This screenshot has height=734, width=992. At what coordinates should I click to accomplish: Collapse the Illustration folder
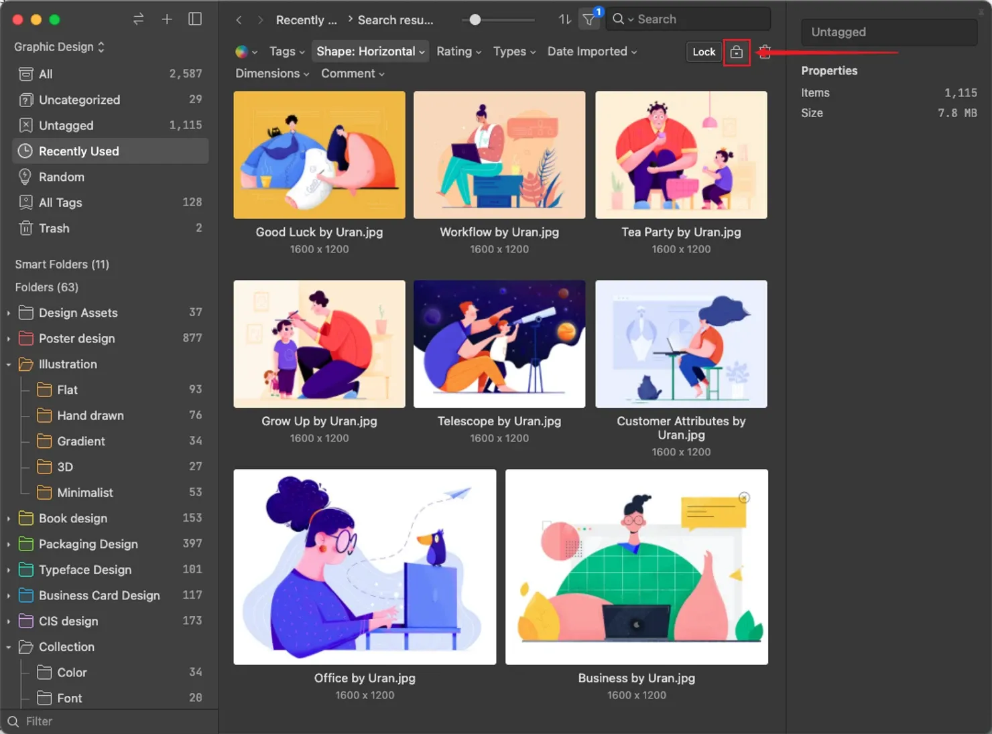[x=8, y=364]
